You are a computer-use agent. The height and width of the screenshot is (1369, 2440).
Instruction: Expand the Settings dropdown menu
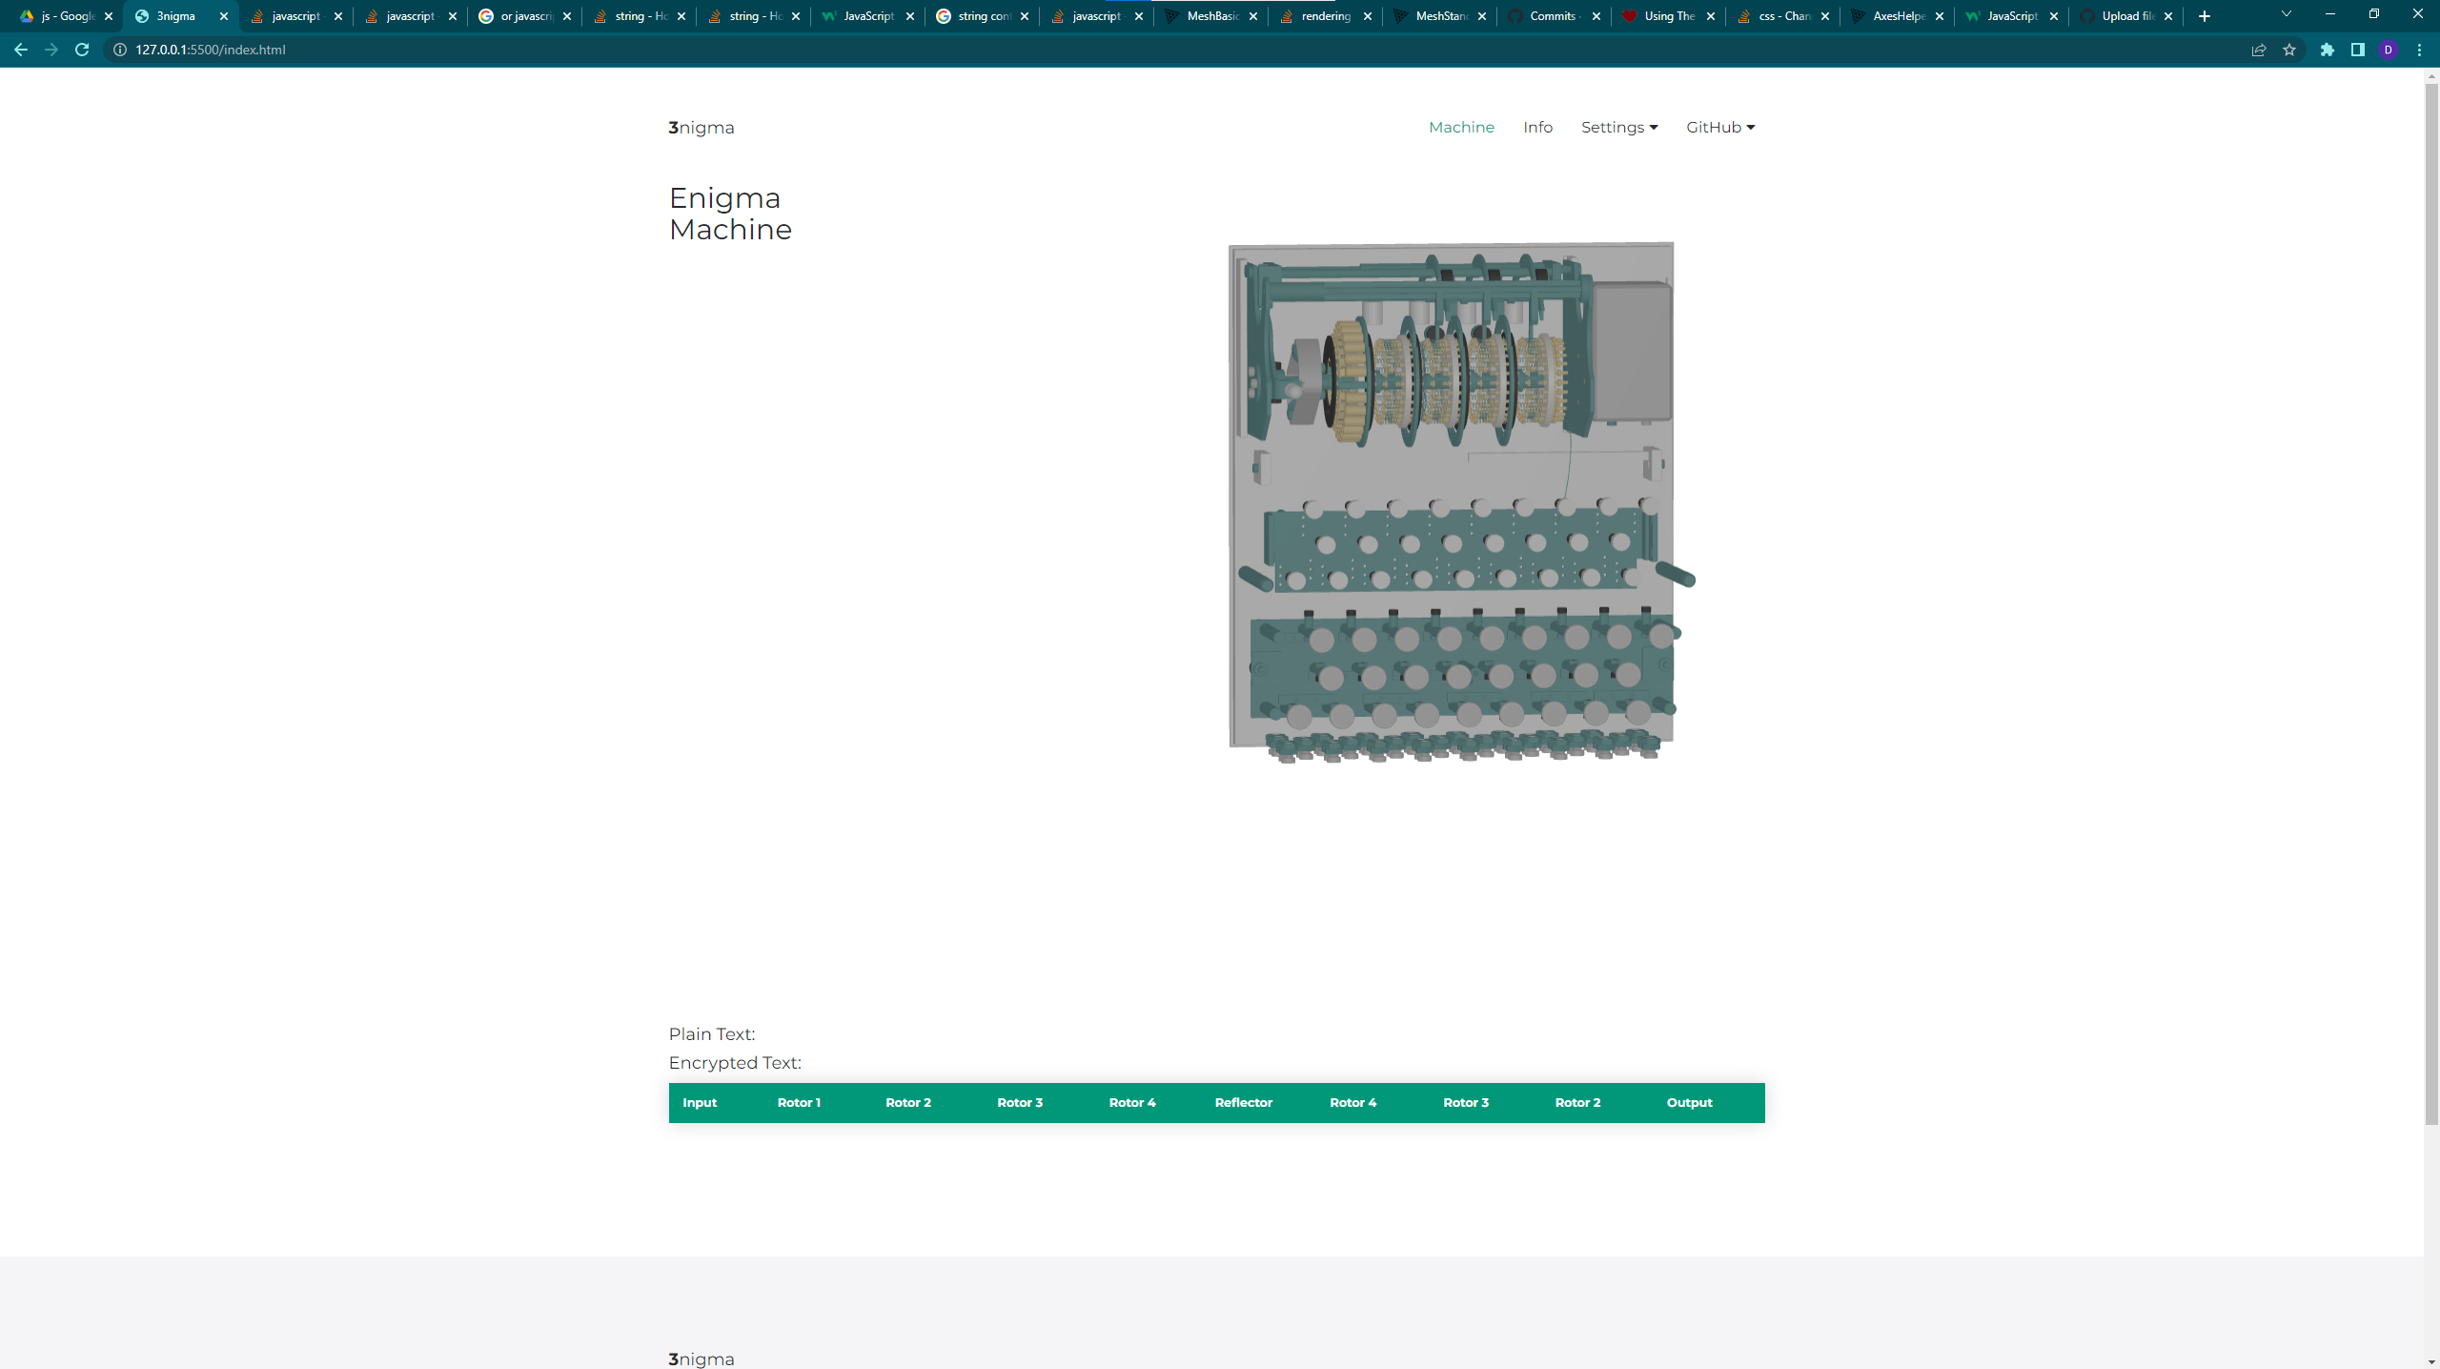pos(1618,127)
